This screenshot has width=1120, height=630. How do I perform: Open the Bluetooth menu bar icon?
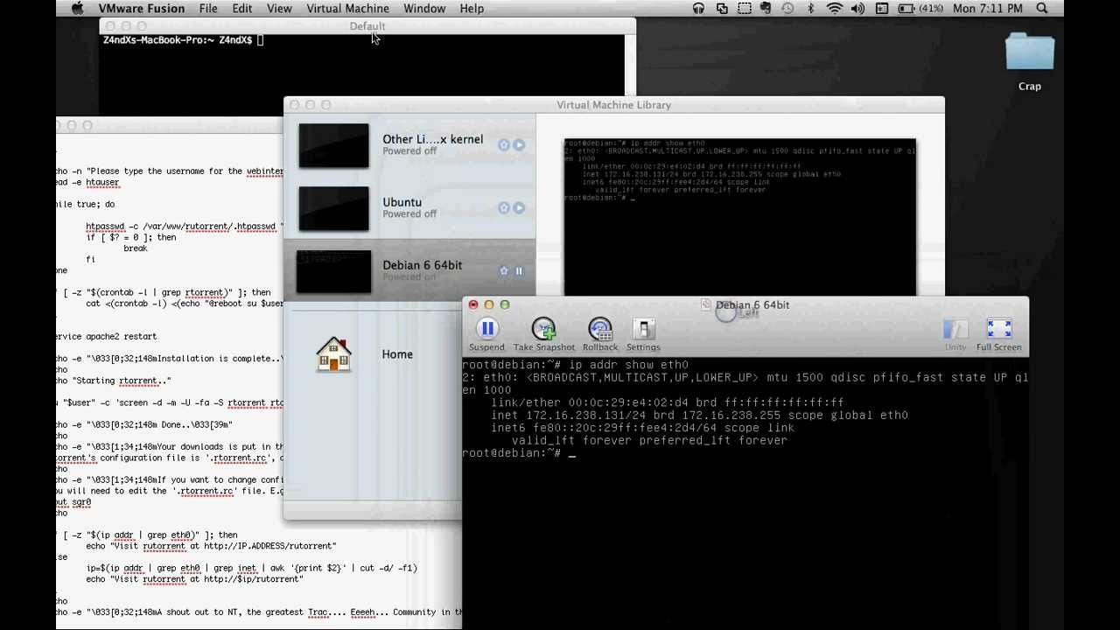(x=811, y=9)
